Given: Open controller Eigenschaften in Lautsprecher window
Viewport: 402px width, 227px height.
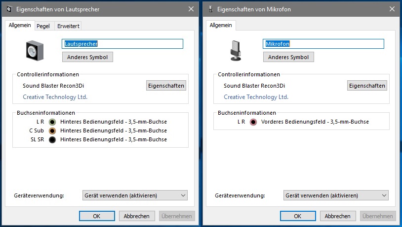Looking at the screenshot, I should [x=166, y=86].
